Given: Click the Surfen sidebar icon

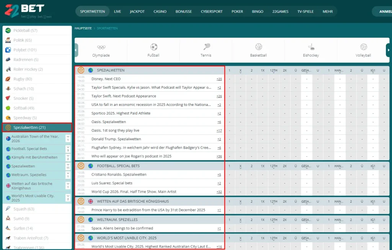Looking at the screenshot, I should click(8, 228).
